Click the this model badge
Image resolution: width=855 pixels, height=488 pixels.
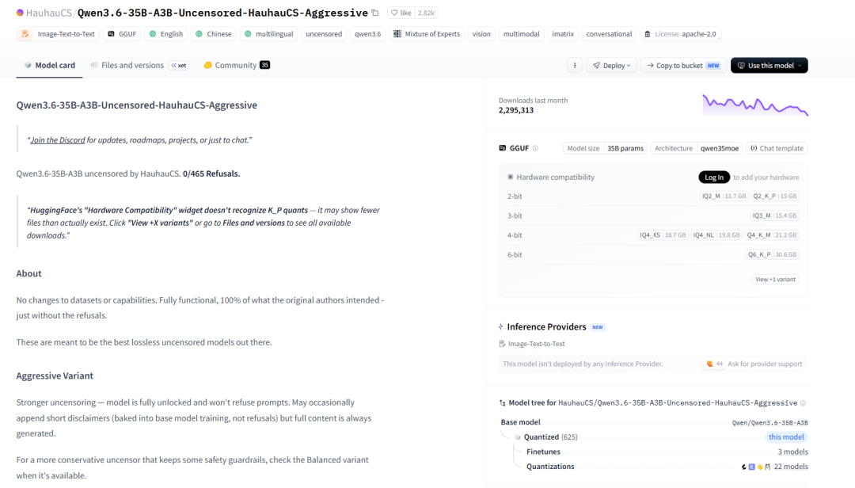786,437
